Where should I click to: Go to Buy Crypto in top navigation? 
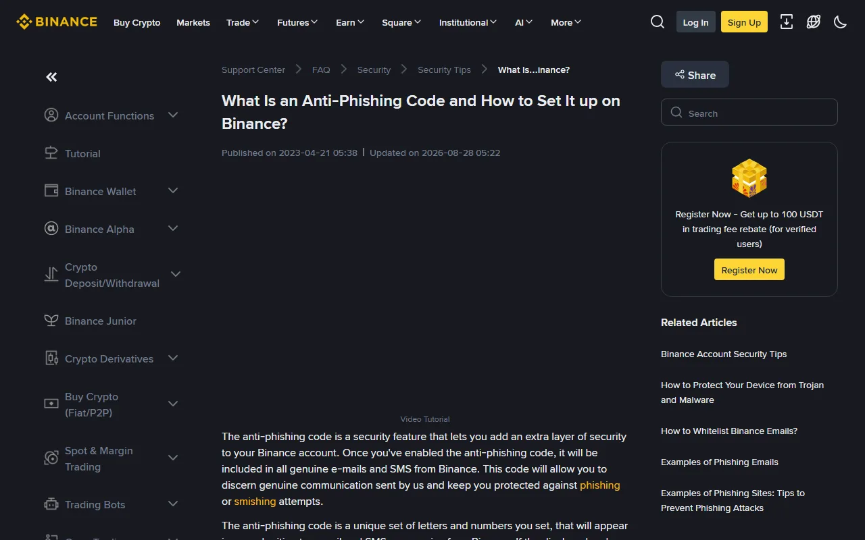click(137, 22)
